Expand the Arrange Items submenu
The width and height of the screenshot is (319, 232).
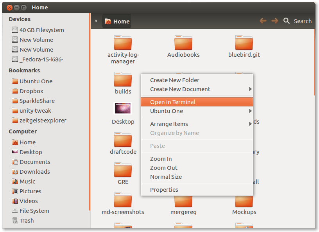point(169,124)
